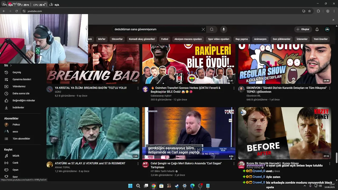Select Mix'ler filter chip
Screen dimensions: 338x190
[x=102, y=39]
